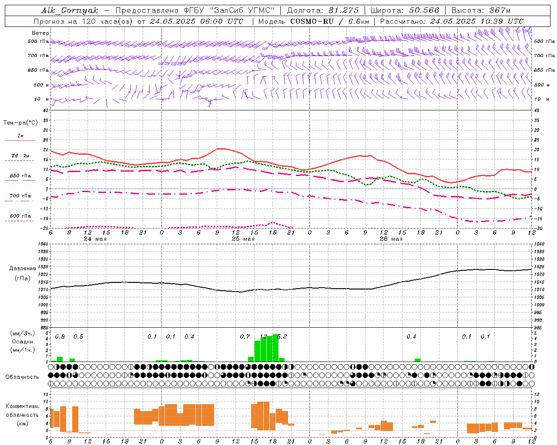
Task: Select the station name Alk_Gornyak
Action: 70,11
